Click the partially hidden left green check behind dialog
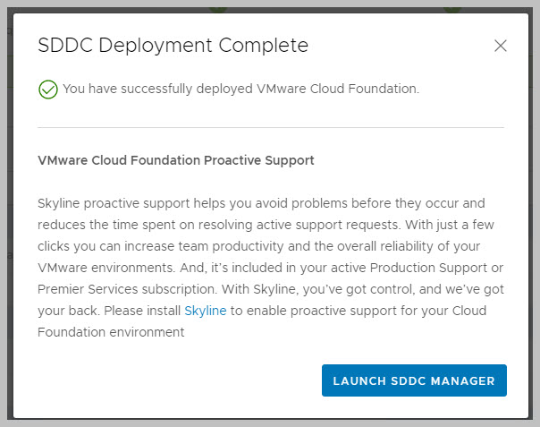540x427 pixels. [x=218, y=8]
